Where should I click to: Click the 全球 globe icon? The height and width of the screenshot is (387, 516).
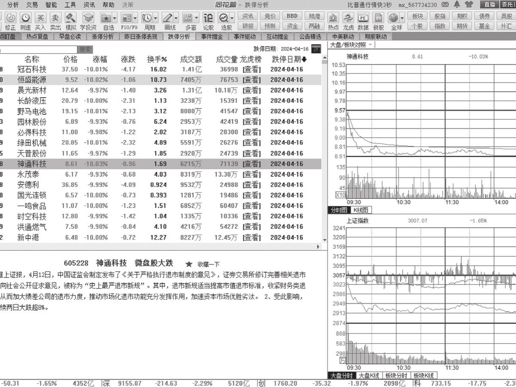click(393, 18)
